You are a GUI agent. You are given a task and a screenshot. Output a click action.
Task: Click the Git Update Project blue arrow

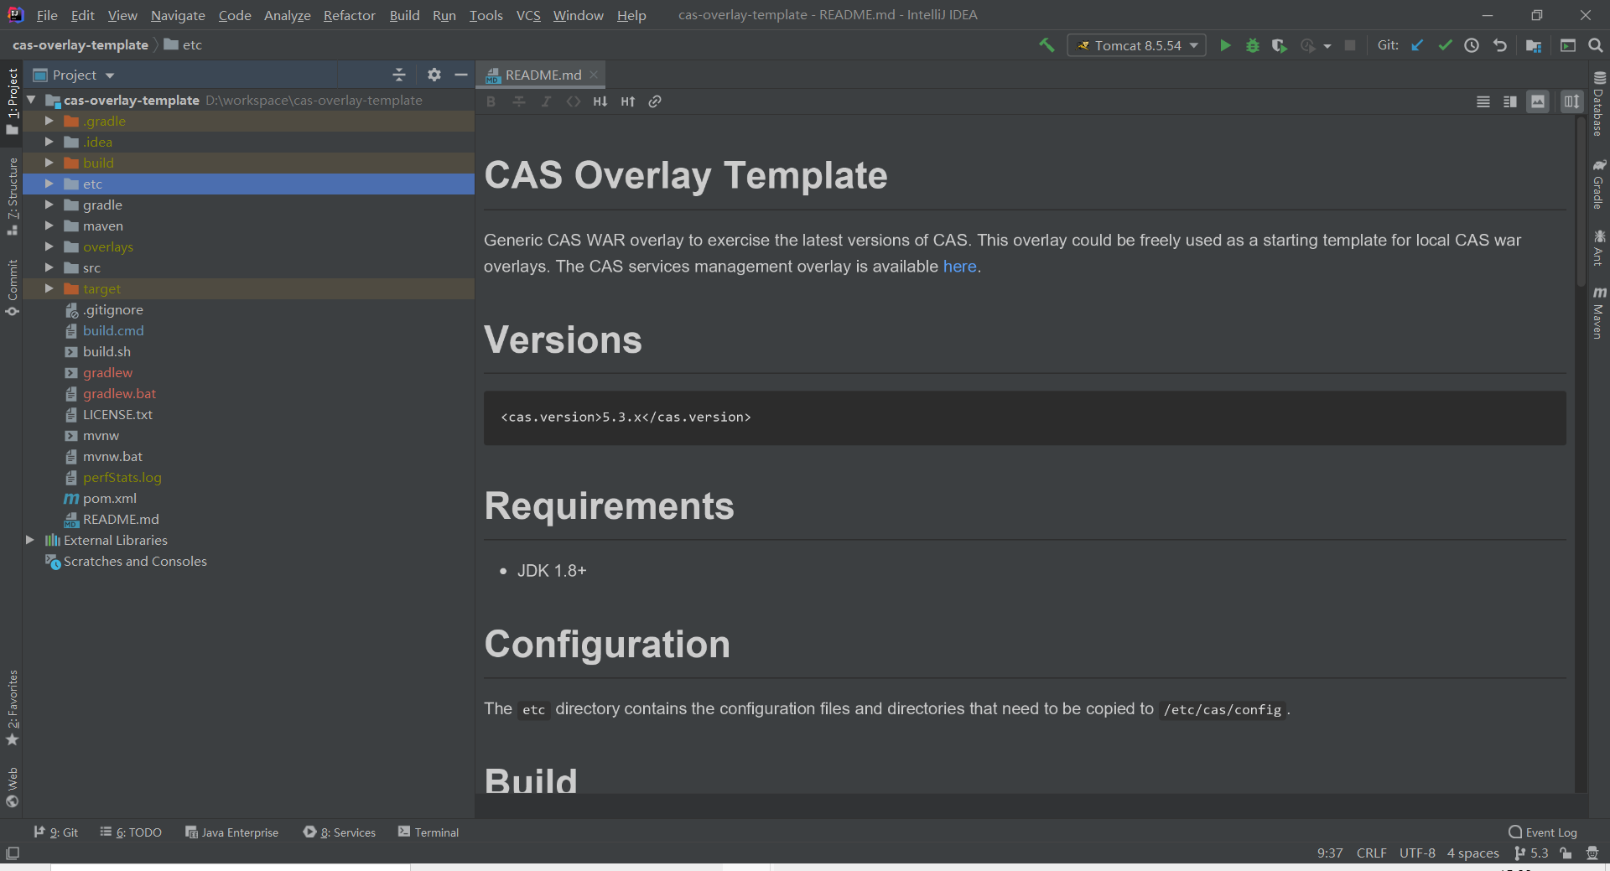click(1417, 45)
